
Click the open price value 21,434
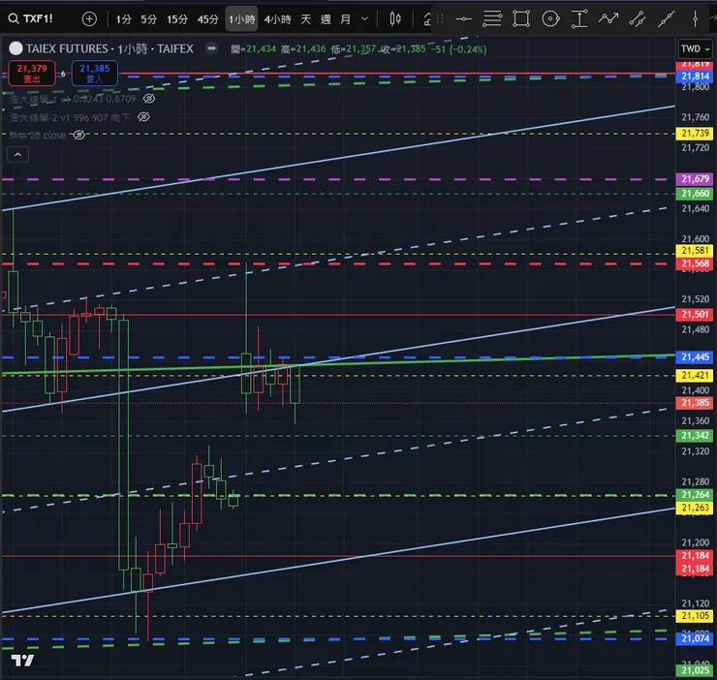tap(261, 49)
